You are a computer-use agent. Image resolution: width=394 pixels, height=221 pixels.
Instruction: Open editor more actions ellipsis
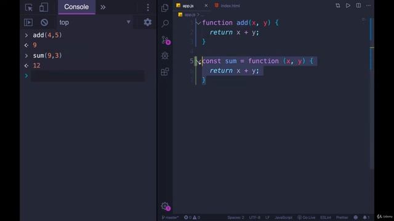[x=368, y=6]
